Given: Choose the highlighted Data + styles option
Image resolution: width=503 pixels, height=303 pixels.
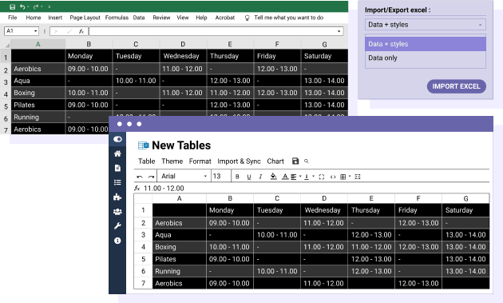Looking at the screenshot, I should point(426,44).
